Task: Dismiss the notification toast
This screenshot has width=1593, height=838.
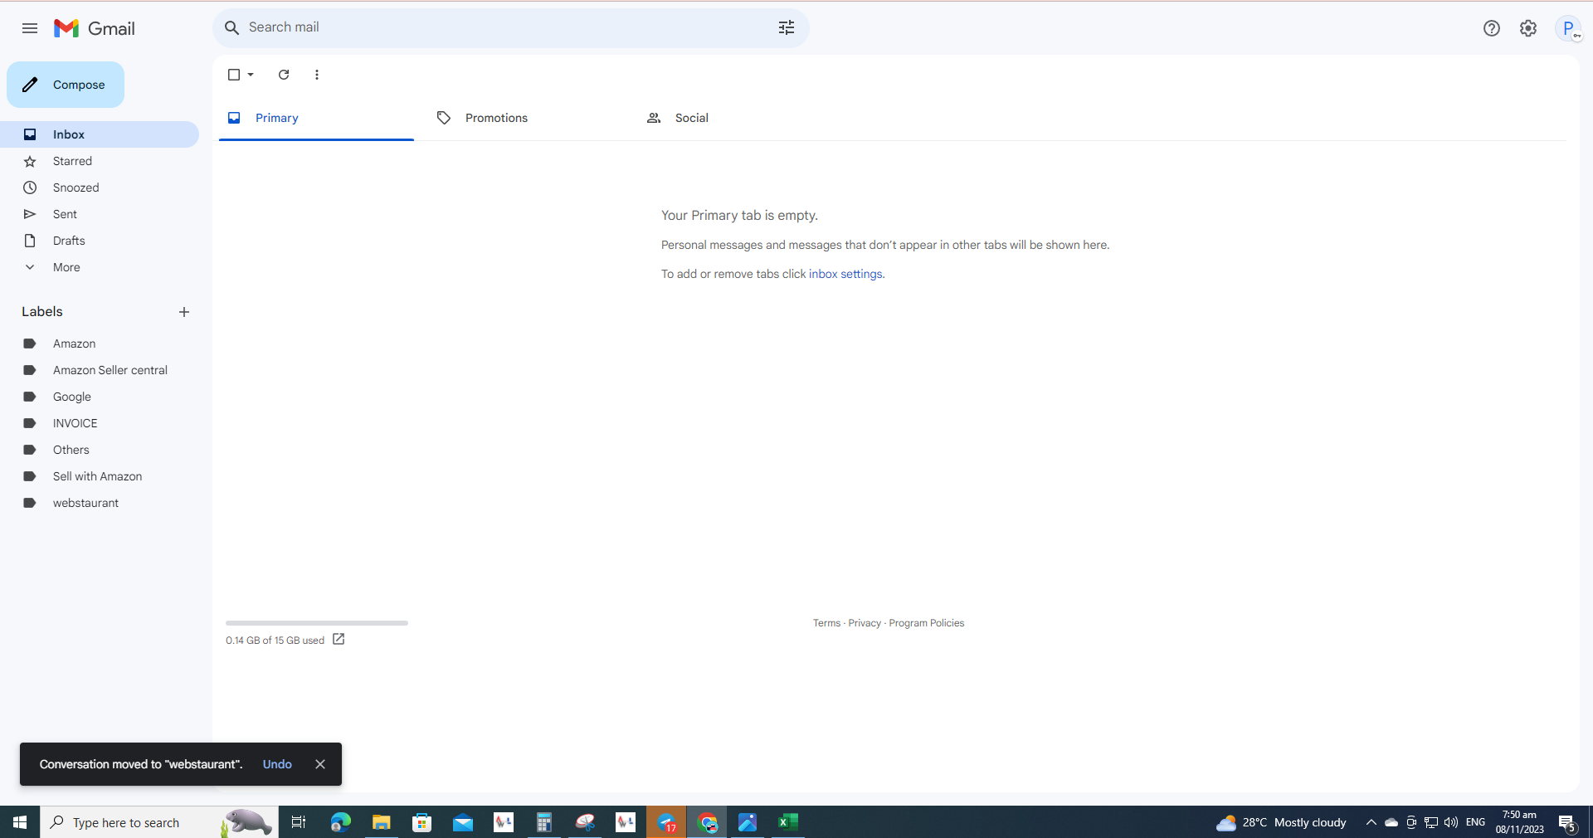Action: tap(320, 764)
